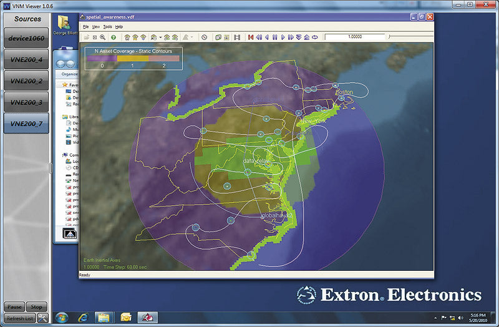Pause the animation in the toolbar
499x327 pixels.
pos(275,37)
